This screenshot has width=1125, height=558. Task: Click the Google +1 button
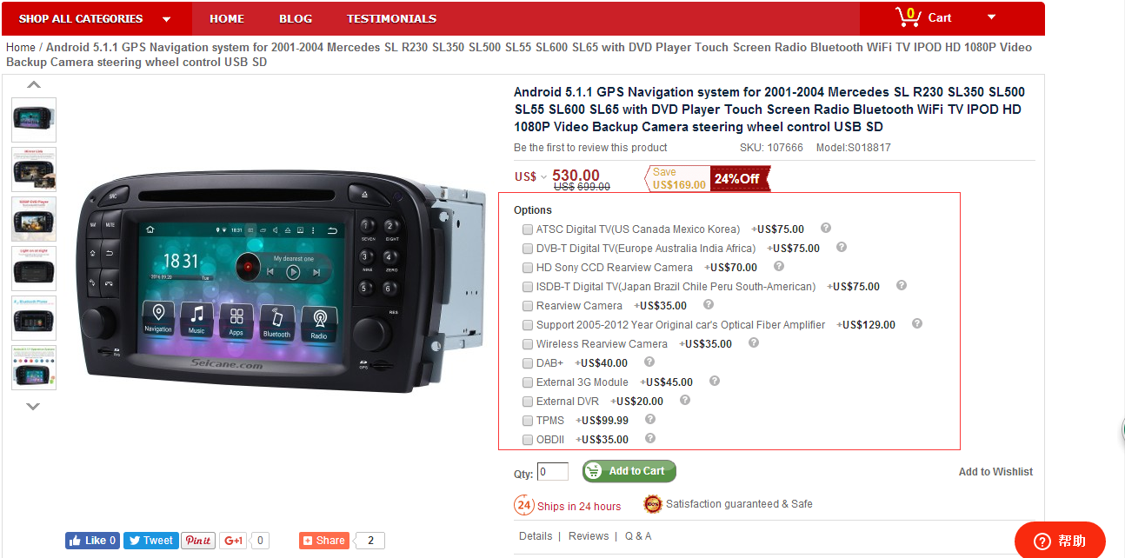pos(234,541)
